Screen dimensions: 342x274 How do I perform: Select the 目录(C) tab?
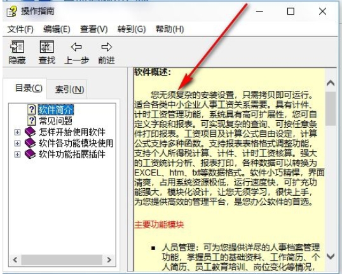pyautogui.click(x=29, y=88)
